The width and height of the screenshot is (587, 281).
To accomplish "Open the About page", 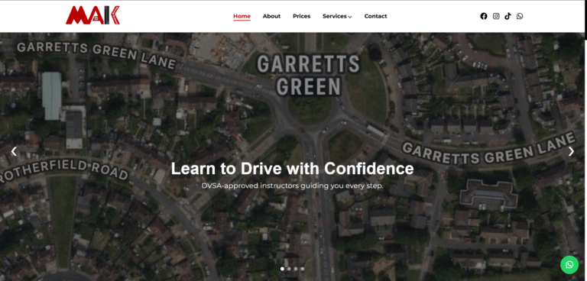I will coord(271,16).
